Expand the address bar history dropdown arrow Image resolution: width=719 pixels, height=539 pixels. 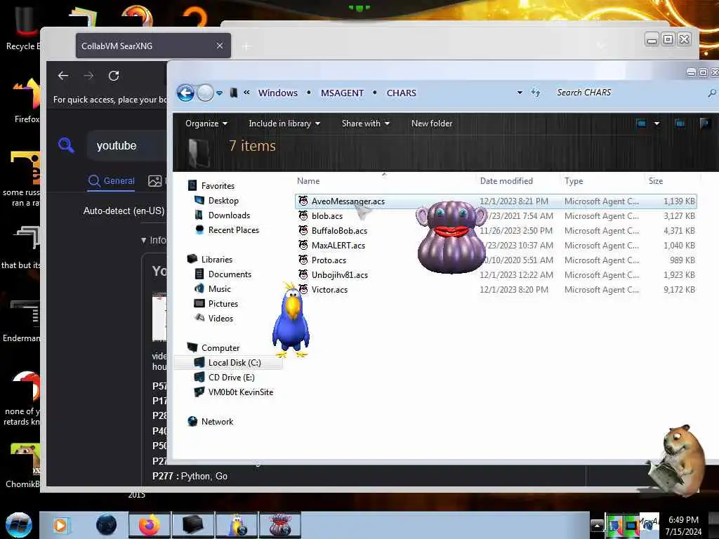520,93
